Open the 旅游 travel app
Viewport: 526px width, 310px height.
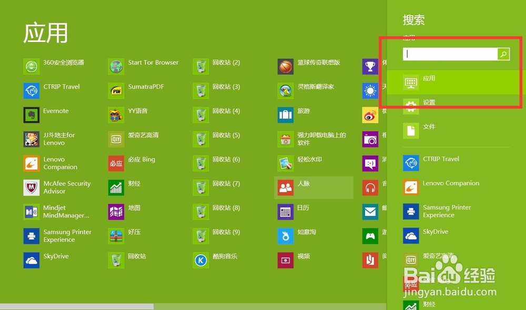tap(294, 115)
